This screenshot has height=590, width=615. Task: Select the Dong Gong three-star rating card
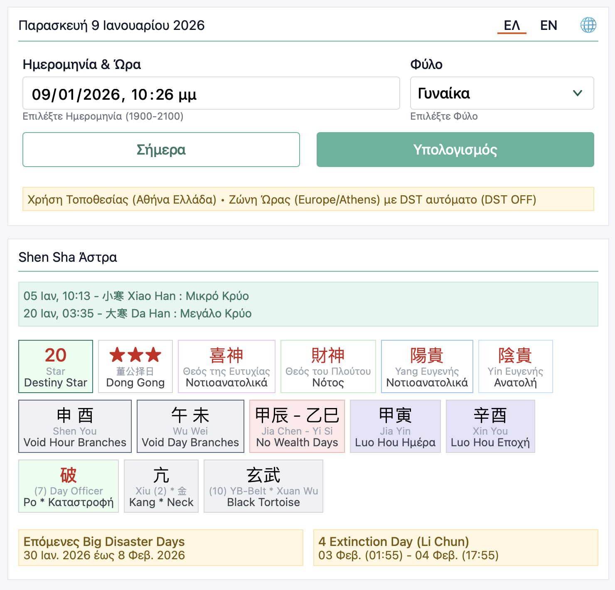pyautogui.click(x=135, y=366)
